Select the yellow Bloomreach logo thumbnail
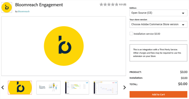189x99 pixels. tap(20, 88)
